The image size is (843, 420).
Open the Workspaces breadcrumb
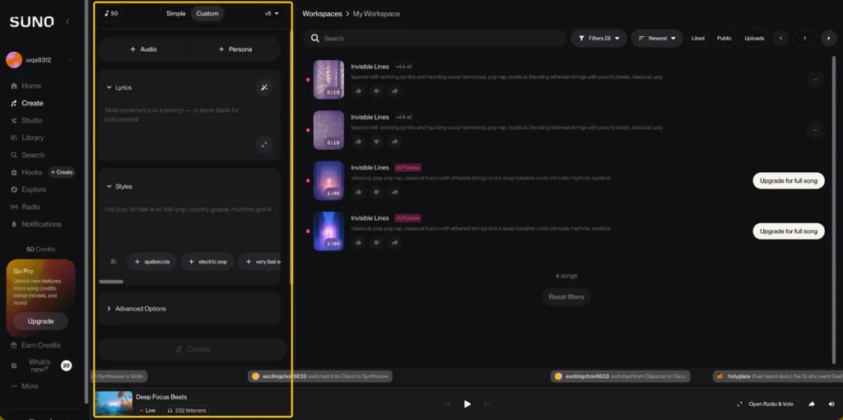322,13
